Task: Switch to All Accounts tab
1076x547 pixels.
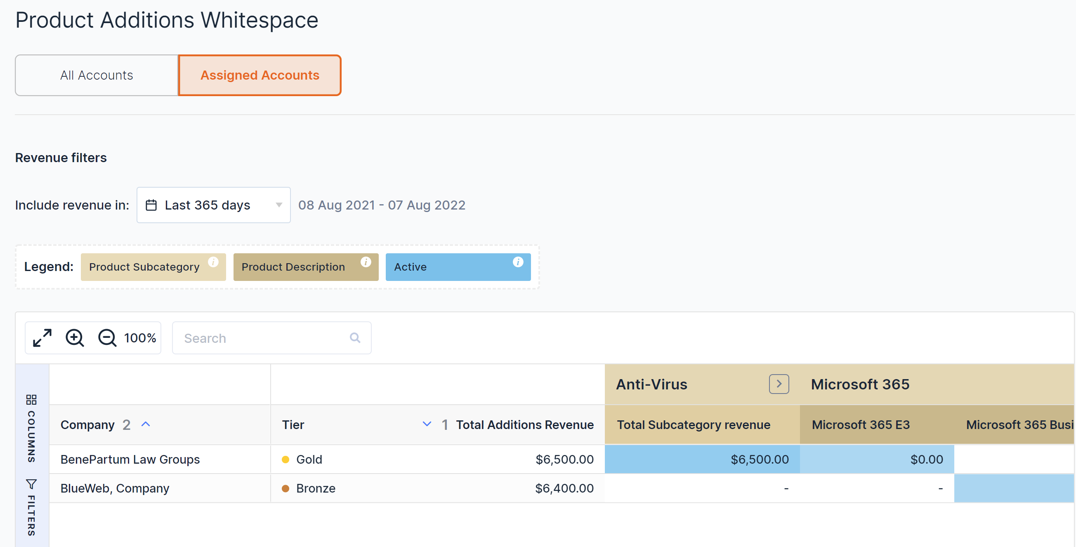Action: [97, 75]
